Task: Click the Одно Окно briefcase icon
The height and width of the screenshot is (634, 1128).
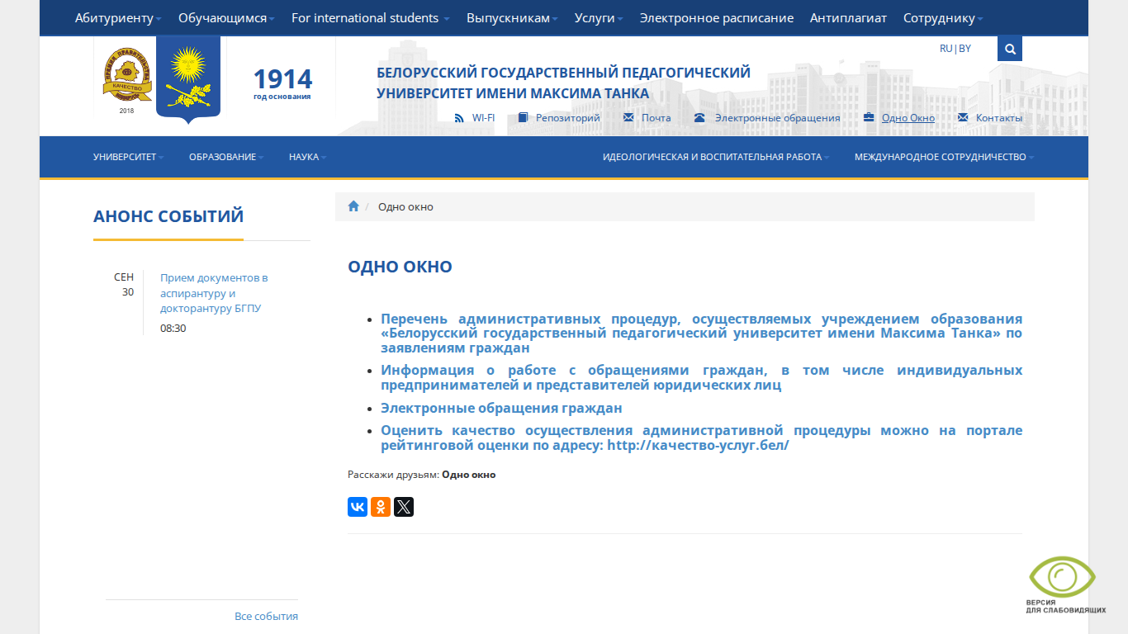Action: [869, 118]
